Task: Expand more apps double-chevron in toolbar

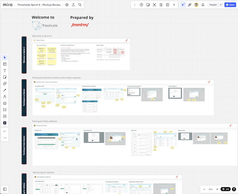Action: pyautogui.click(x=174, y=5)
